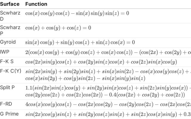Select the F-K S surface label
The image size is (191, 119).
point(7,62)
